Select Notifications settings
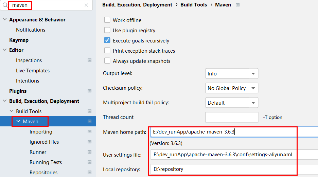 coord(31,30)
